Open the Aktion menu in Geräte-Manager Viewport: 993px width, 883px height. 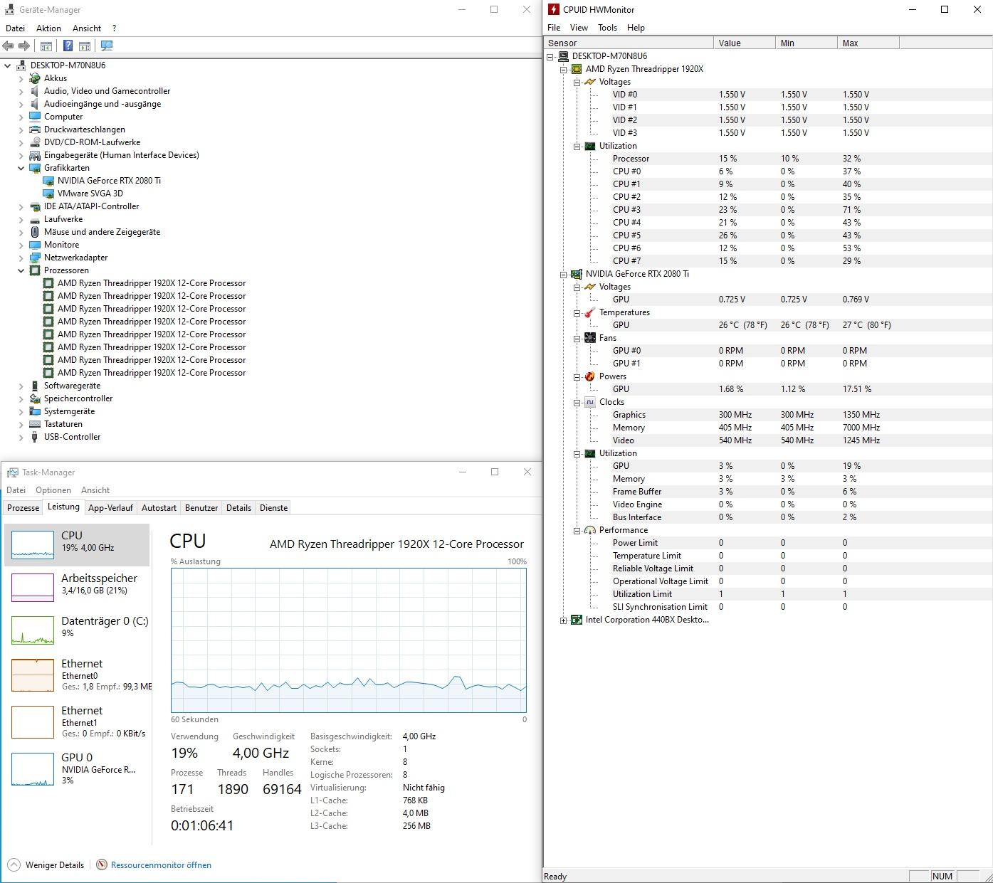(x=48, y=28)
